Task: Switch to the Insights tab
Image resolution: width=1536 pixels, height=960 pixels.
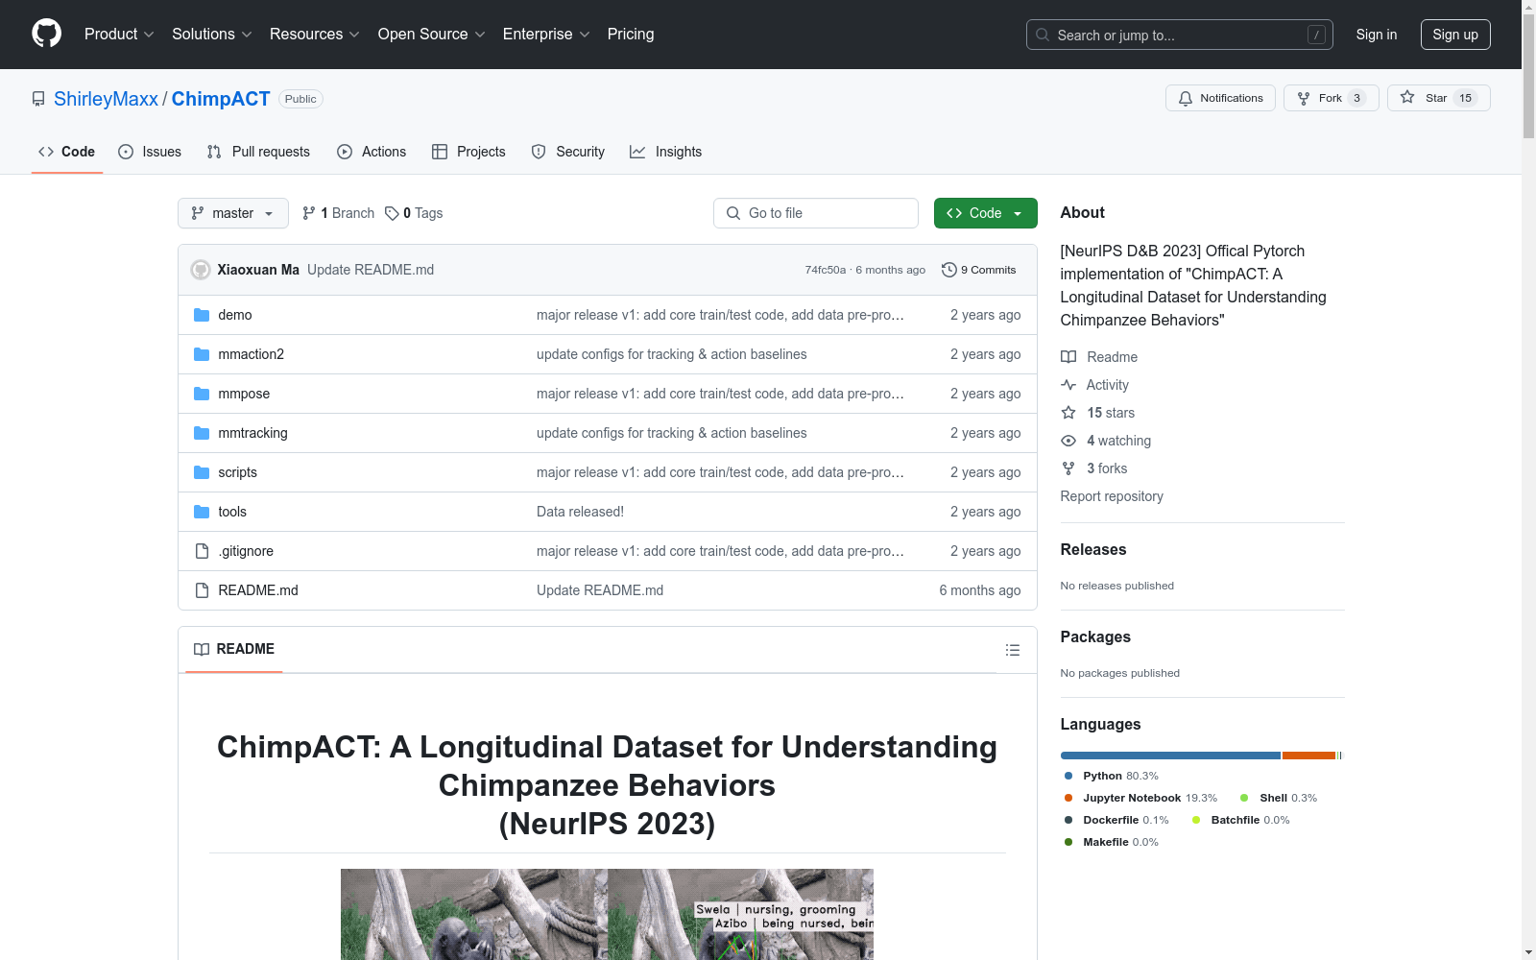Action: 666,152
